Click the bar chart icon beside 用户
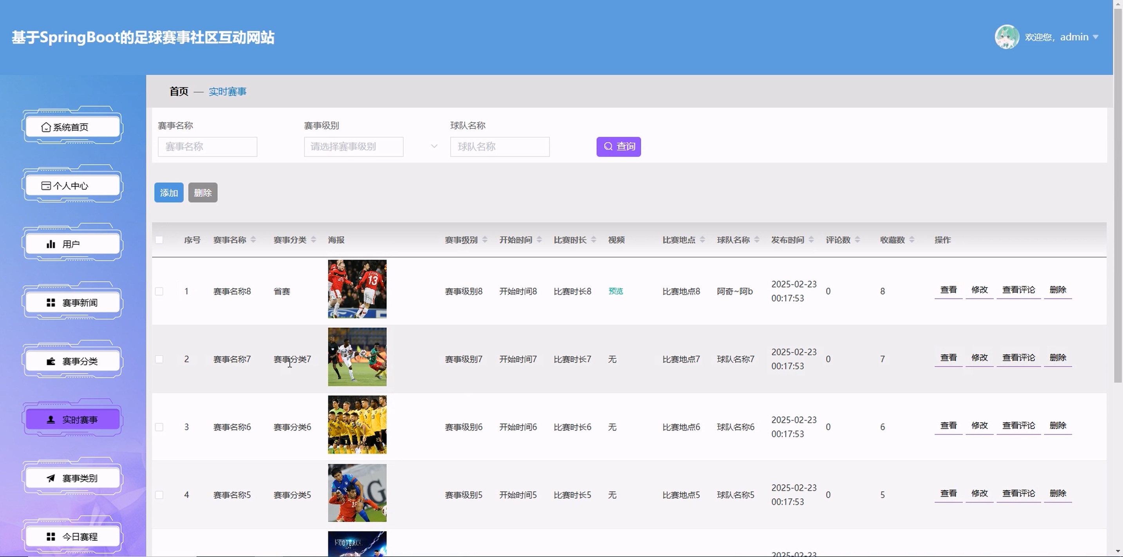The width and height of the screenshot is (1123, 557). 51,244
